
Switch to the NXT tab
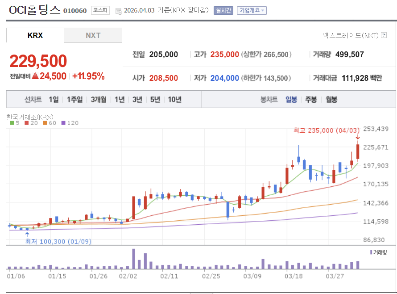[x=93, y=35]
